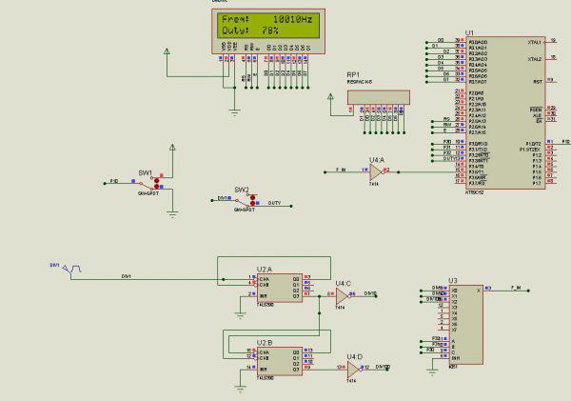This screenshot has height=401, width=571.
Task: Click the DUTY label beside SW2
Action: tap(274, 203)
